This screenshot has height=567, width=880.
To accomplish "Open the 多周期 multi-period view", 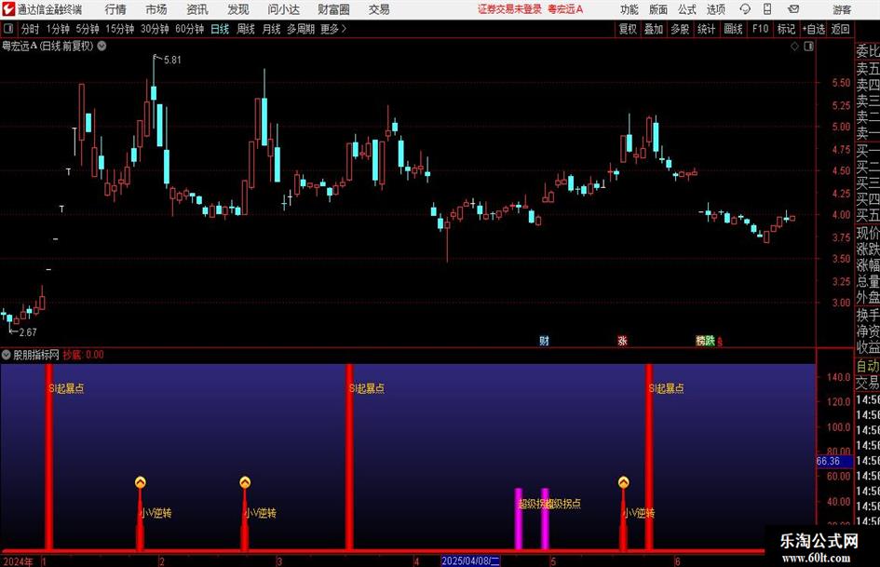I will 301,29.
